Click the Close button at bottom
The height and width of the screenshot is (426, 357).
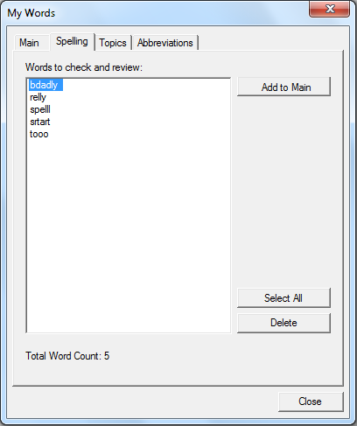click(311, 402)
